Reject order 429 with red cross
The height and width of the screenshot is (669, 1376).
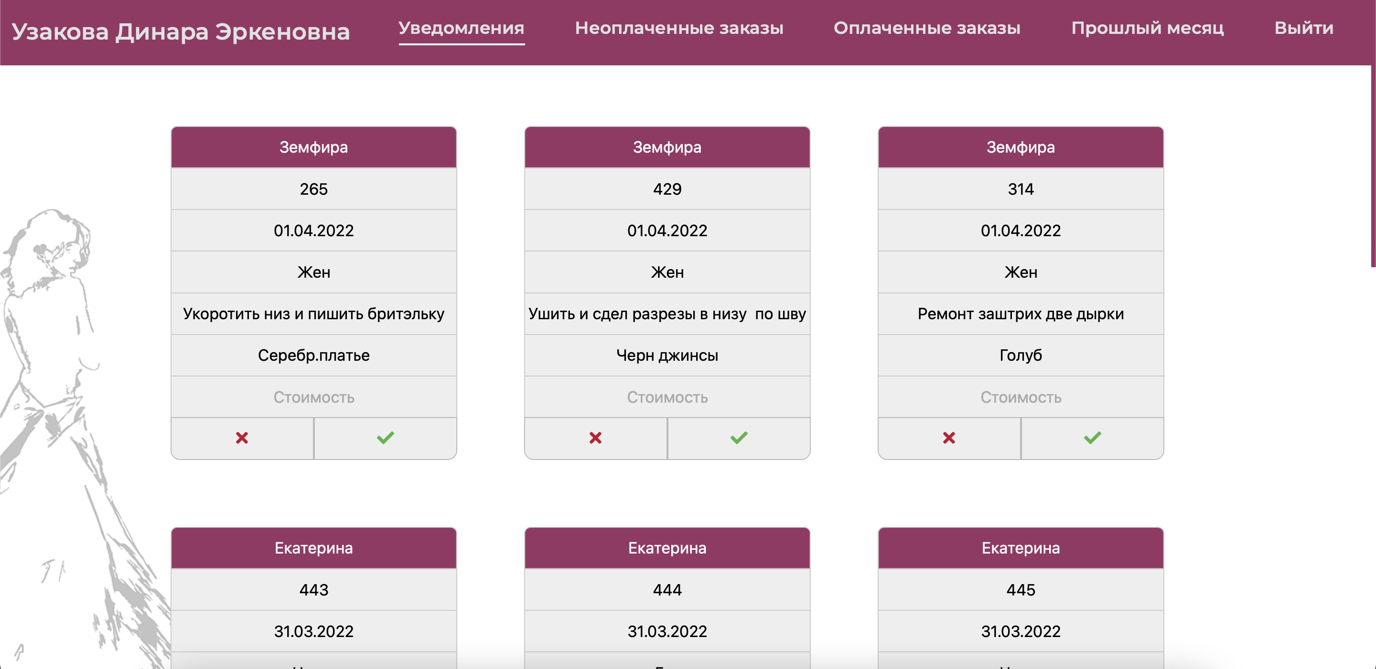pyautogui.click(x=596, y=438)
